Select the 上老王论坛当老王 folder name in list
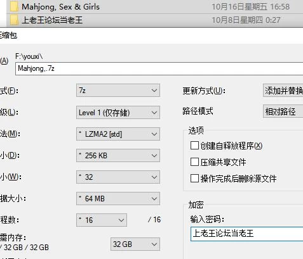The image size is (303, 259). click(x=52, y=20)
